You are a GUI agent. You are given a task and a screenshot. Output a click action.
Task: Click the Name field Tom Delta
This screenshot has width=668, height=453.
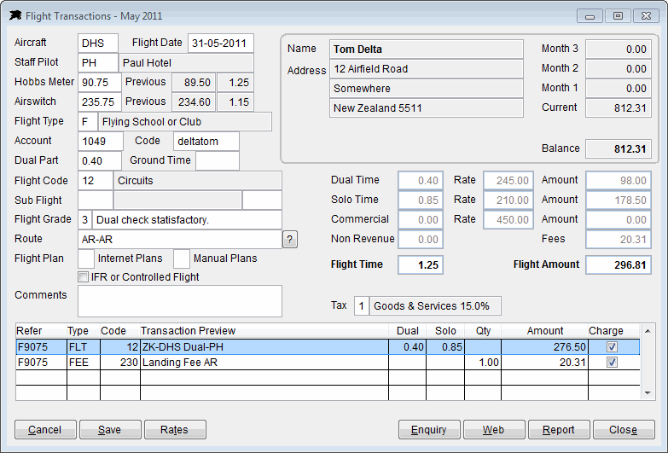coord(426,49)
